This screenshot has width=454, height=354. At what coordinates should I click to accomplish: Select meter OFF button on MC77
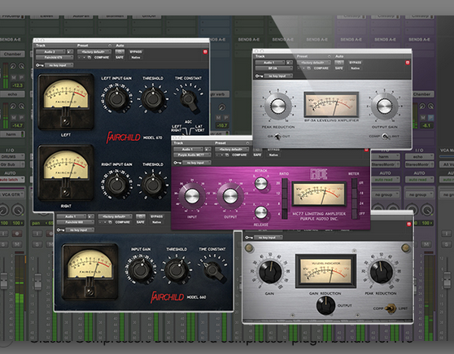pyautogui.click(x=354, y=214)
